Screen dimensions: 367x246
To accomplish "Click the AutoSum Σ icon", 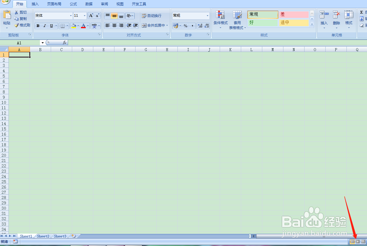I will pos(361,12).
